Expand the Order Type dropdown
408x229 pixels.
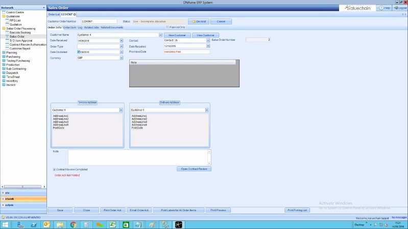tap(121, 46)
